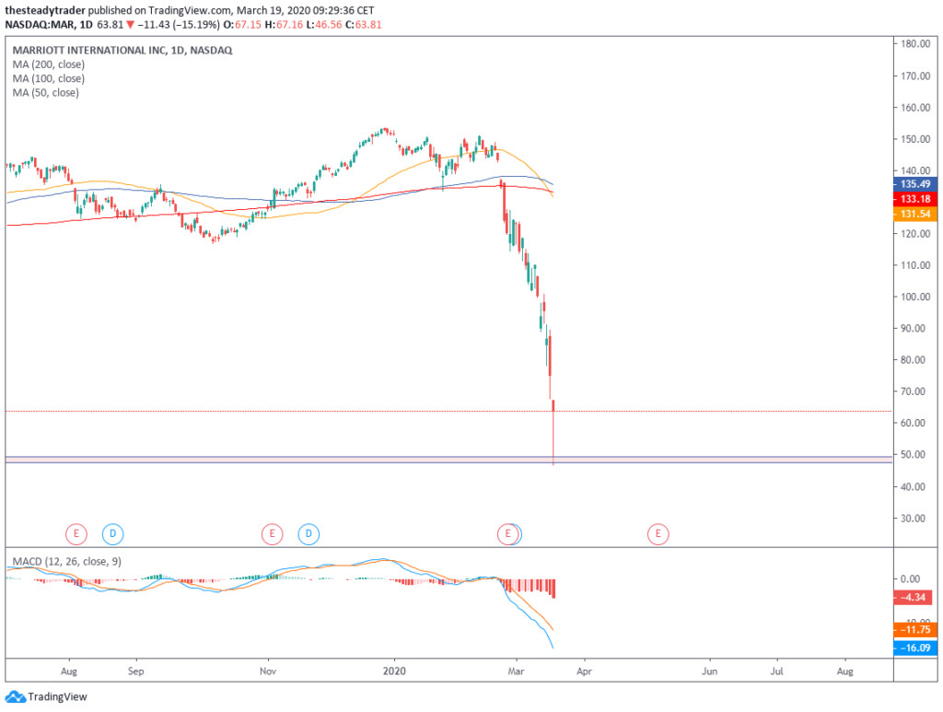
Task: Click the Nov label on time axis
Action: [x=268, y=671]
